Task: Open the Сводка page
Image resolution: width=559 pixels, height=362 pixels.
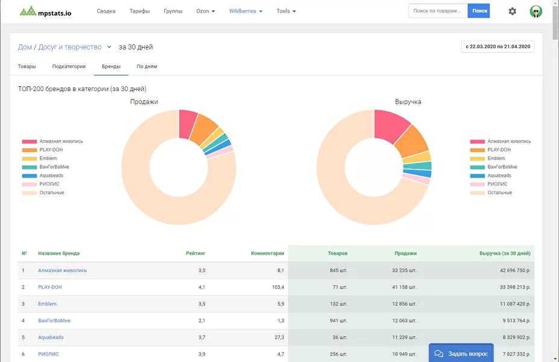Action: 106,11
